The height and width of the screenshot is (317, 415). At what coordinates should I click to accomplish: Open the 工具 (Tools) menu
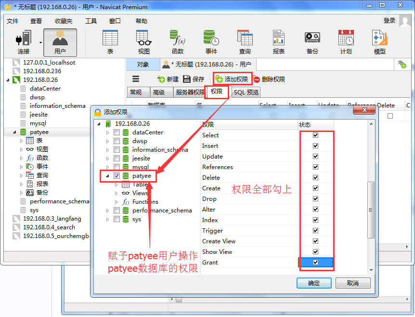click(x=91, y=21)
